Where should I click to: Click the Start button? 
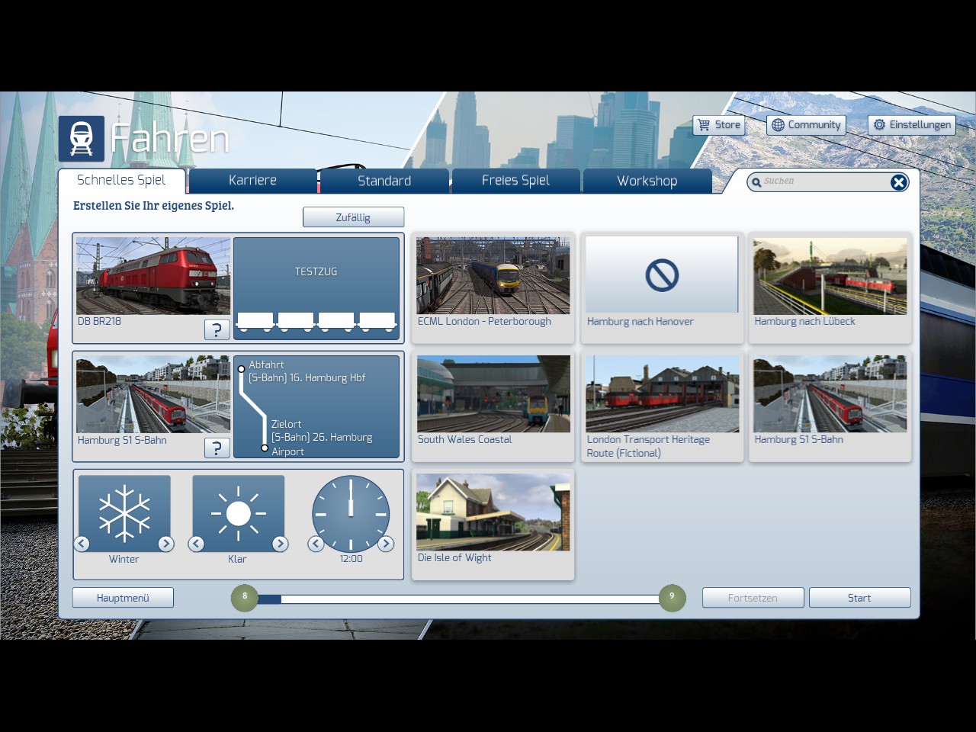pyautogui.click(x=859, y=598)
